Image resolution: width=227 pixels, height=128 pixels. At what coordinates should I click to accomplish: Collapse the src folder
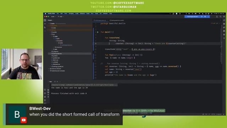click(50, 34)
